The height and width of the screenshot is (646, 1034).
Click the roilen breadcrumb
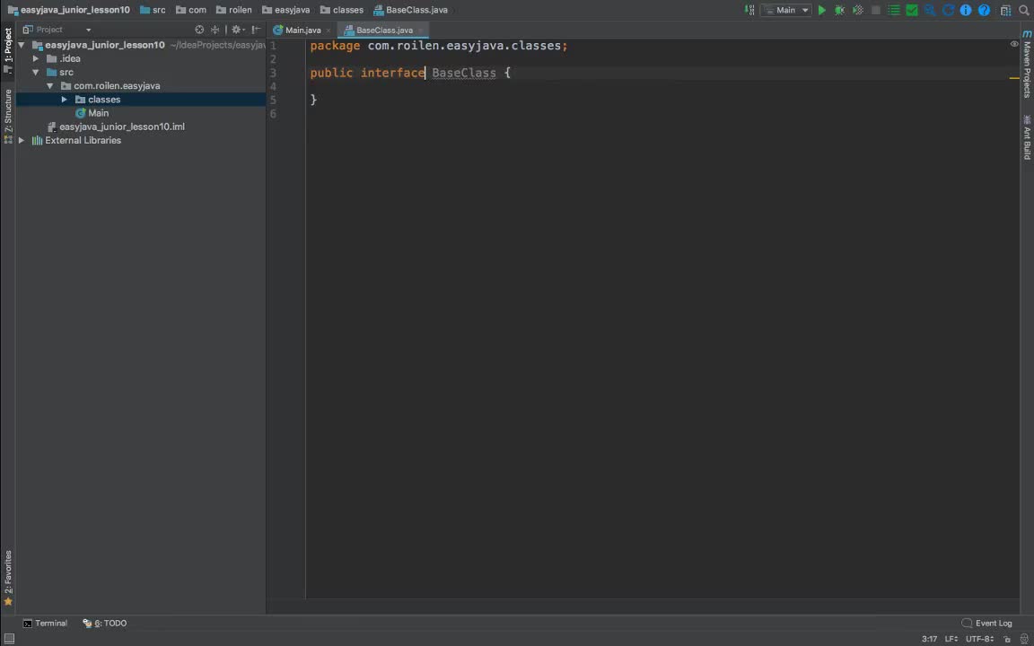(234, 11)
